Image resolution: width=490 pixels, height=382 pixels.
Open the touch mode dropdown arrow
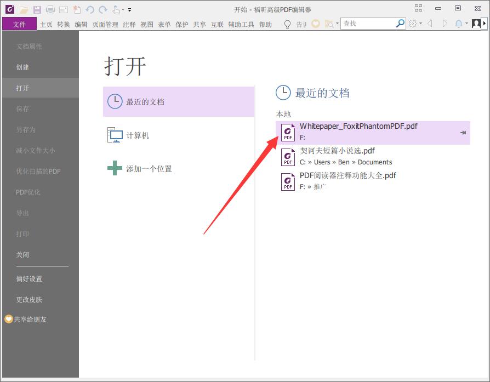(123, 10)
